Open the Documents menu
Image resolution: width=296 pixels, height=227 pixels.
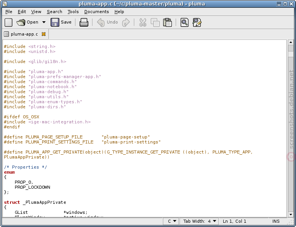96,12
